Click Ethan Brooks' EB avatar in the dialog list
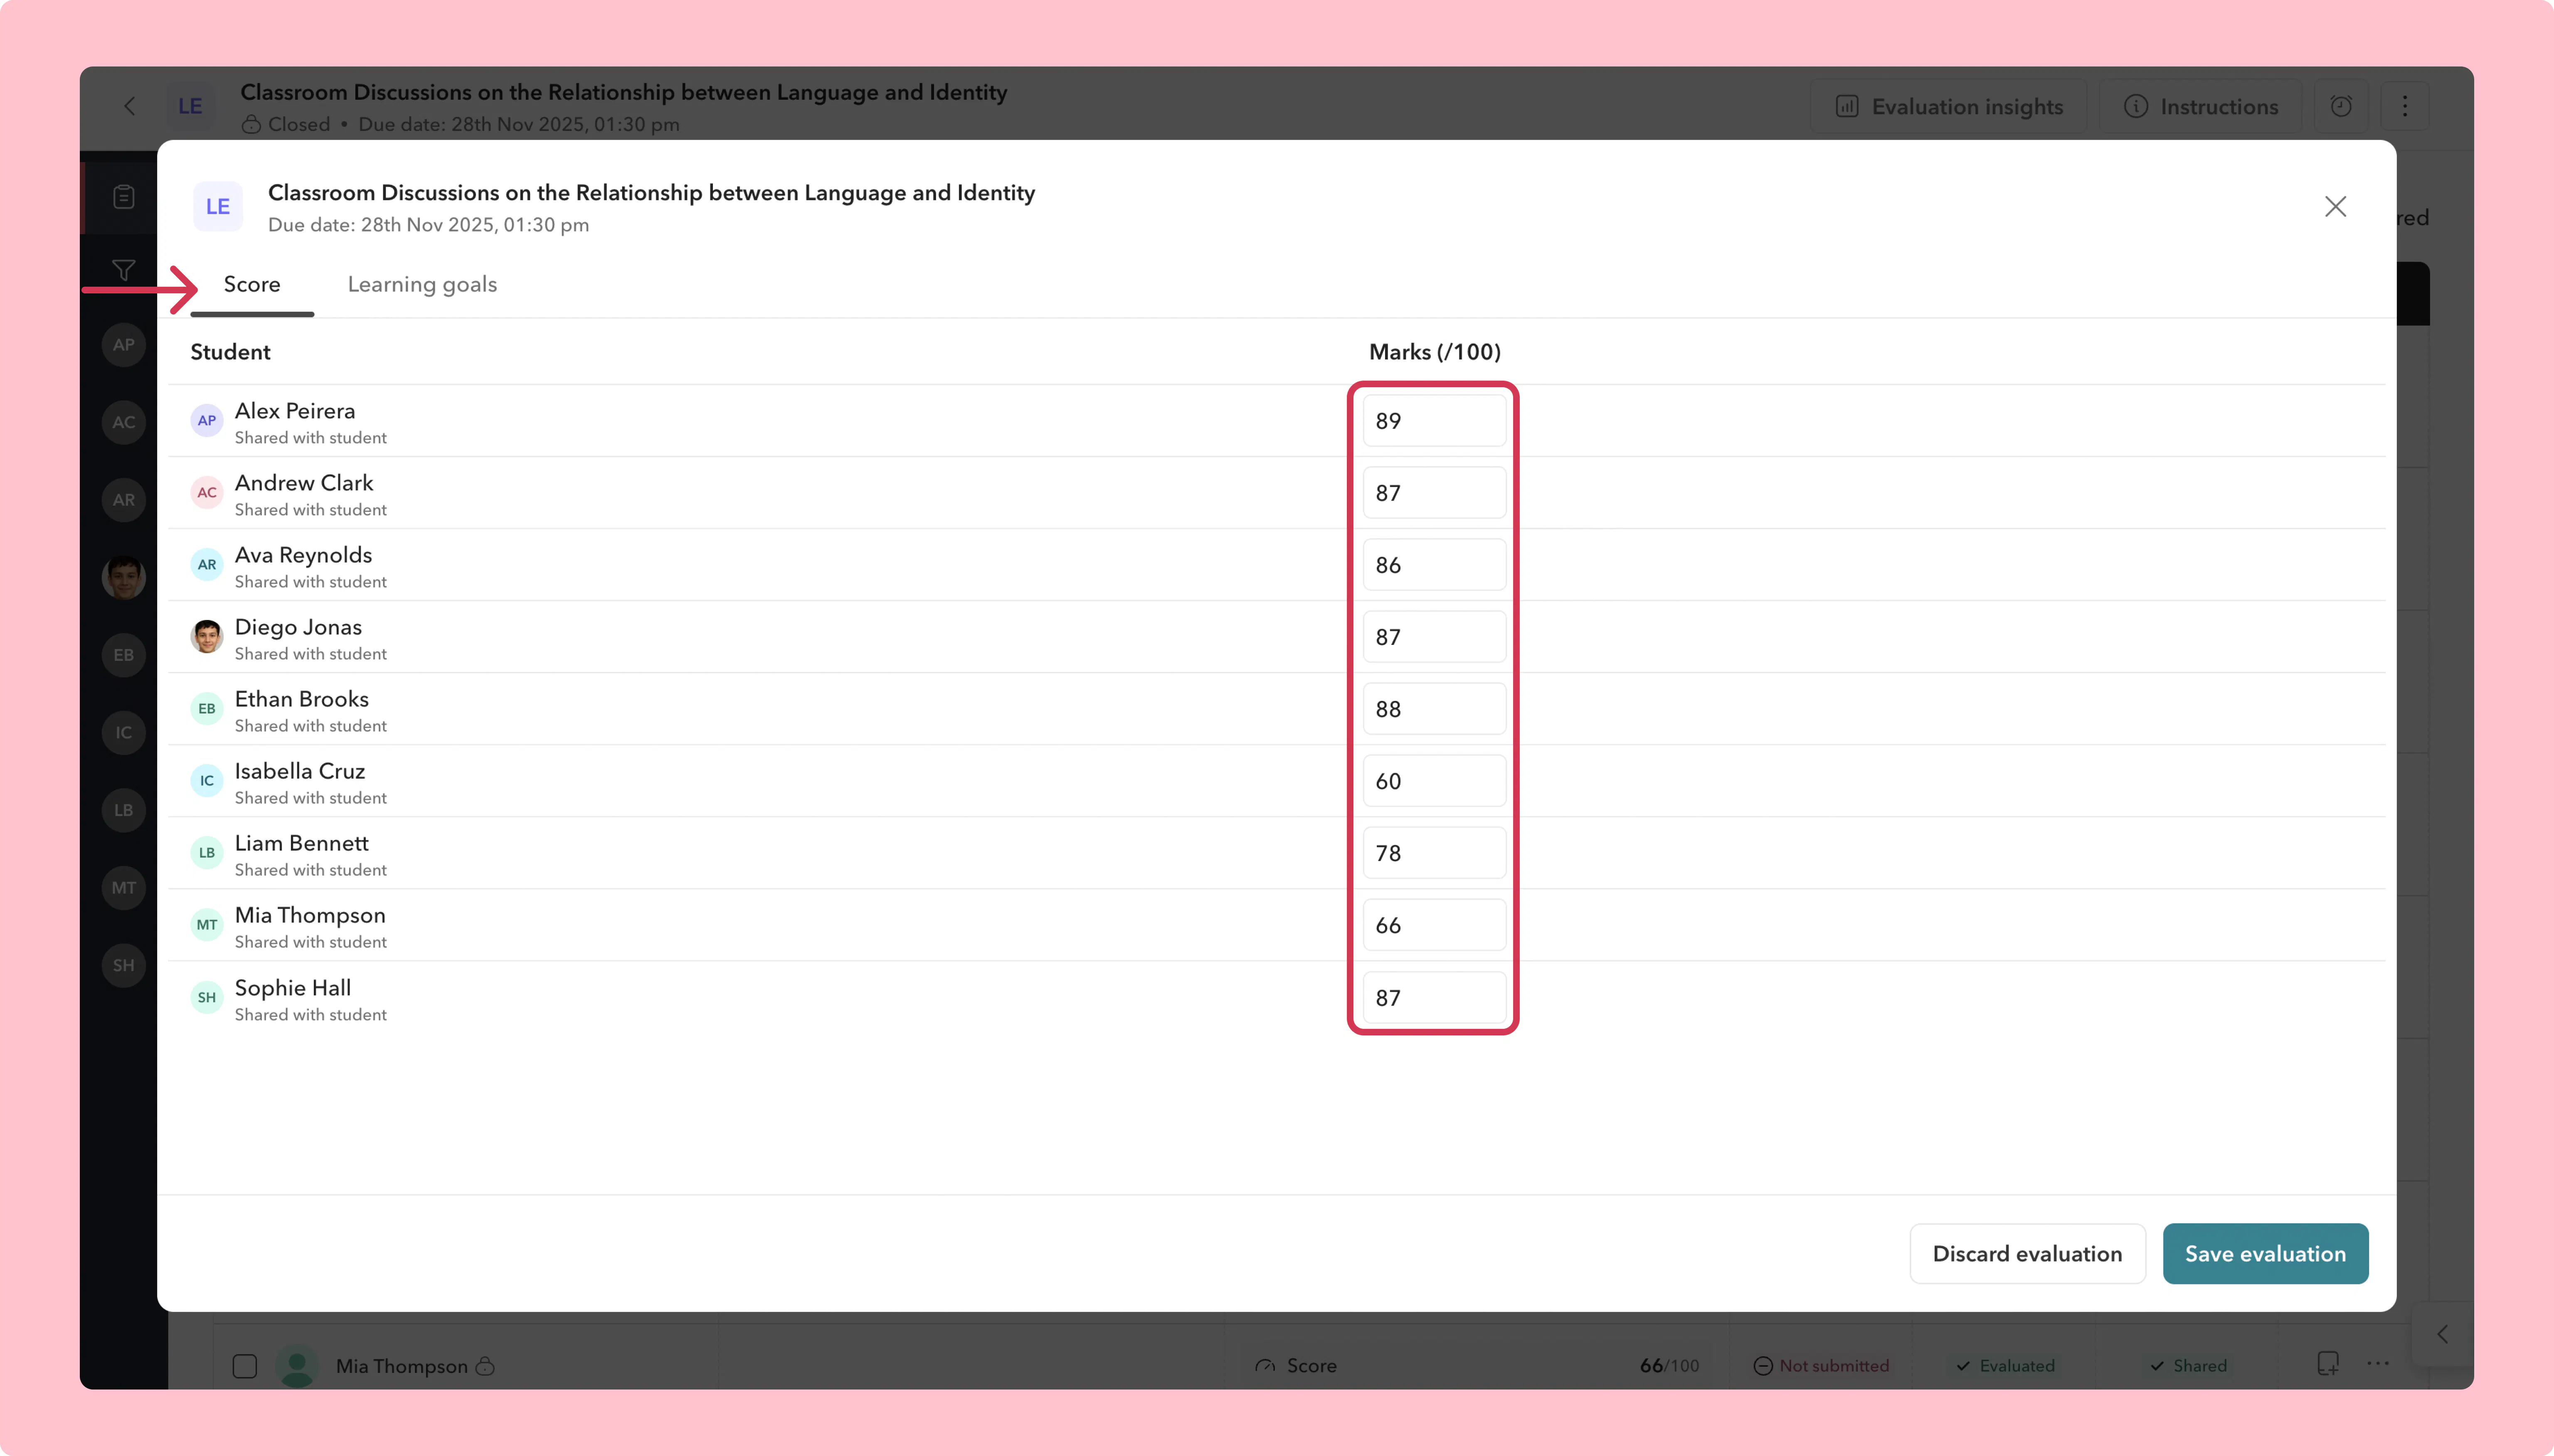 (x=207, y=709)
